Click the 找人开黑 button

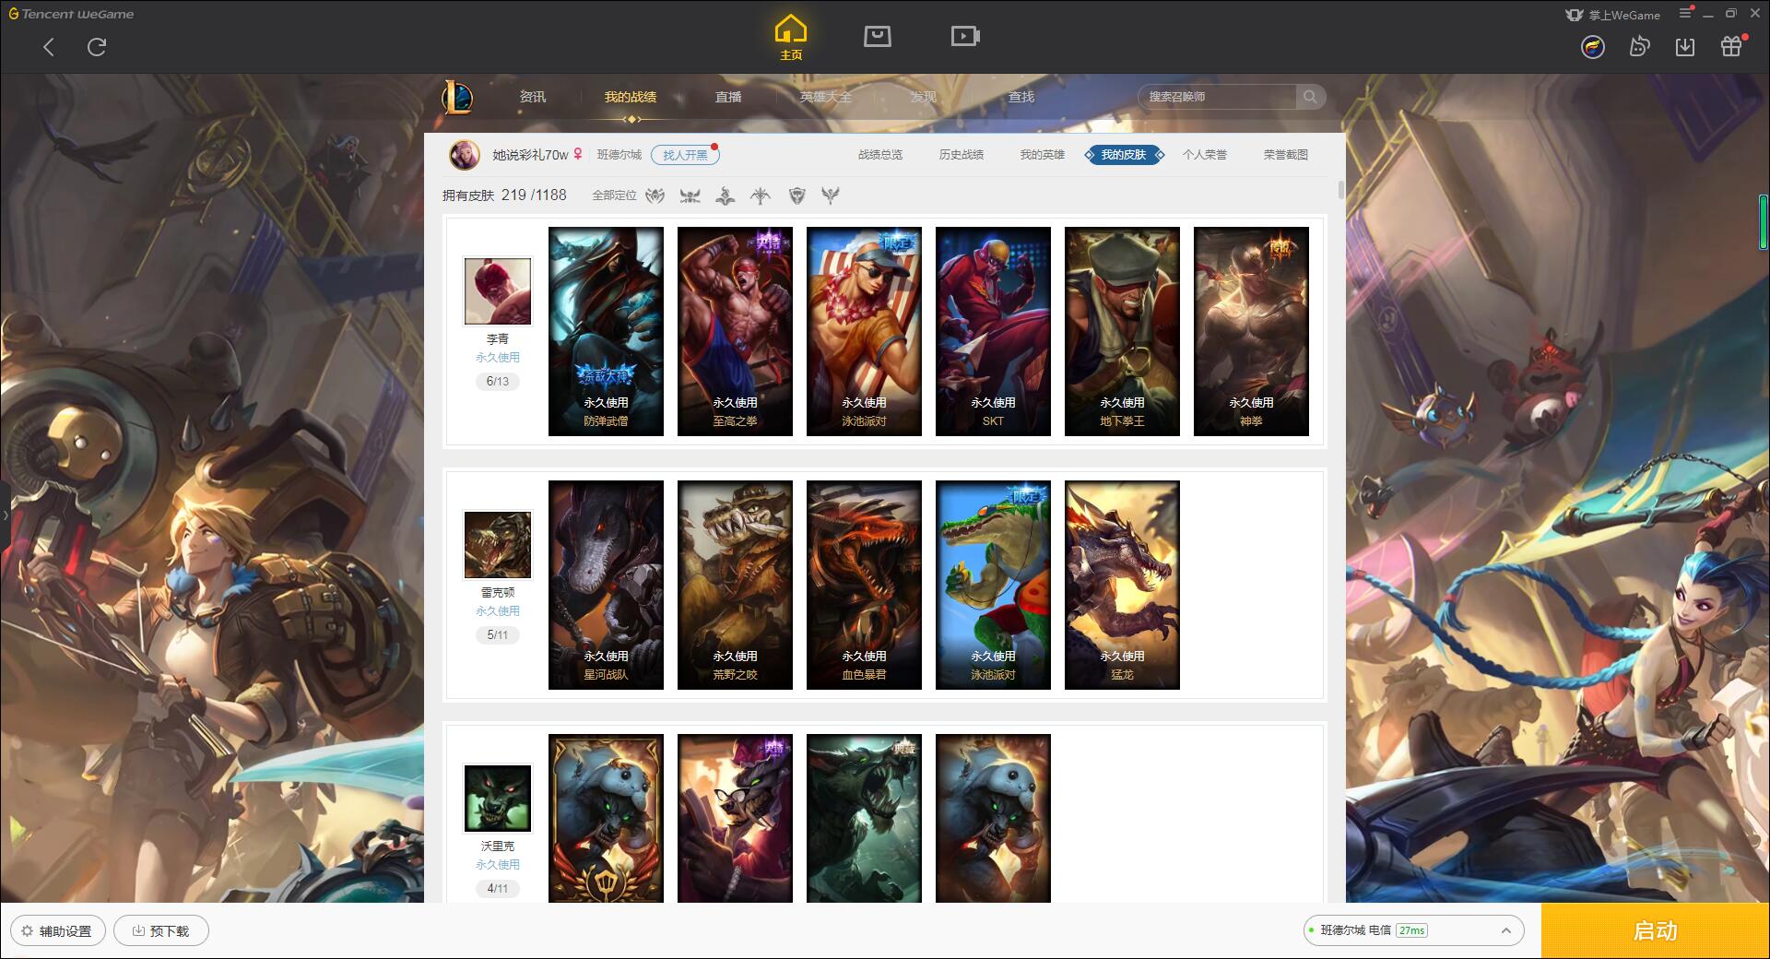click(685, 155)
